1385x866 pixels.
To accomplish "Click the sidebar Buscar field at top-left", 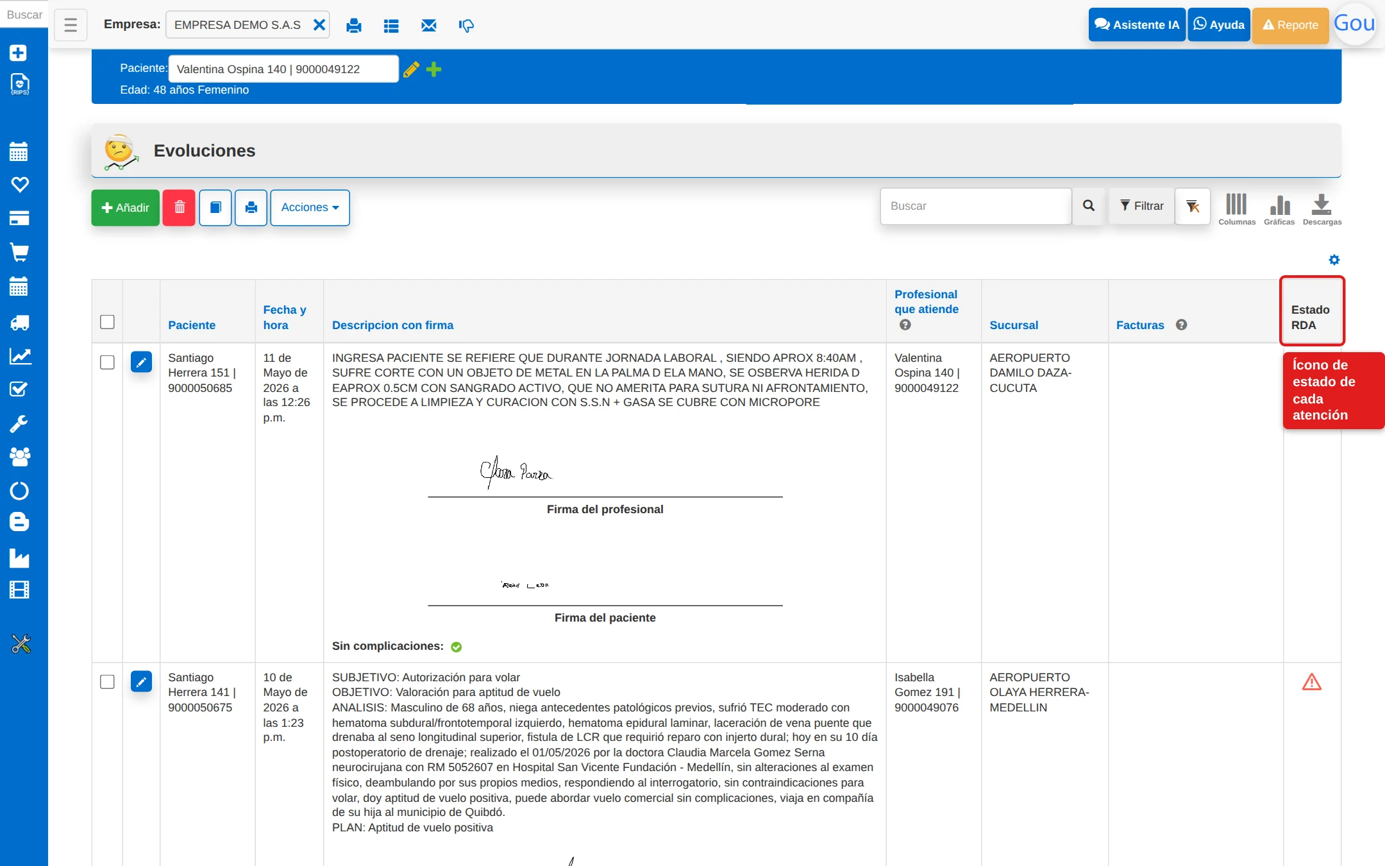I will pos(24,14).
